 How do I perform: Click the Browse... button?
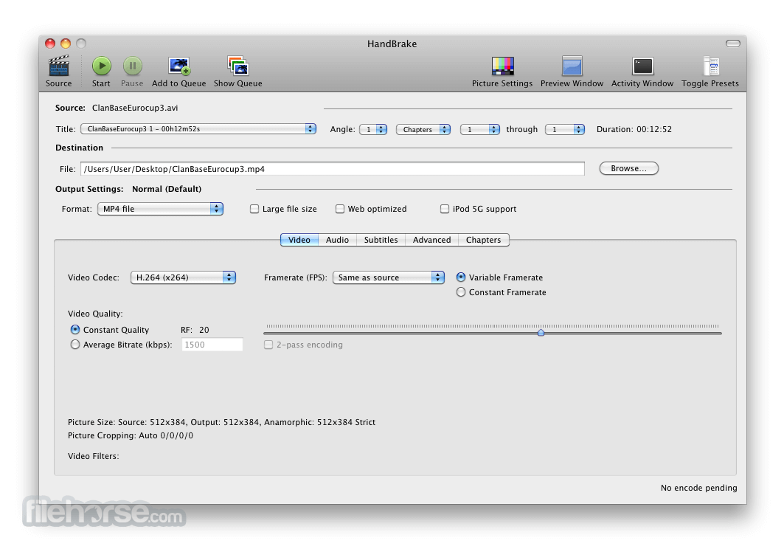coord(629,168)
